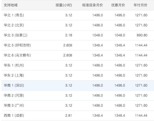Click the 年付月价 column header
The height and width of the screenshot is (121, 154).
pyautogui.click(x=140, y=5)
